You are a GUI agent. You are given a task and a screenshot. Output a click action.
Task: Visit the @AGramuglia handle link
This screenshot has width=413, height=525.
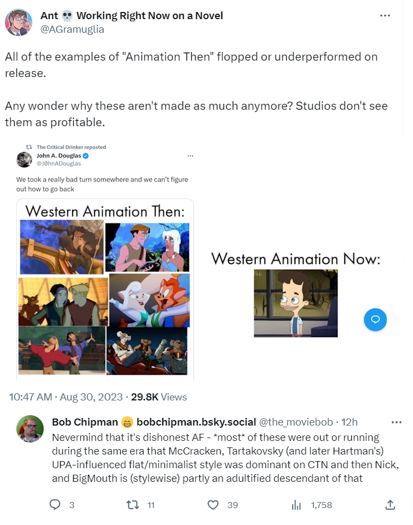(72, 29)
